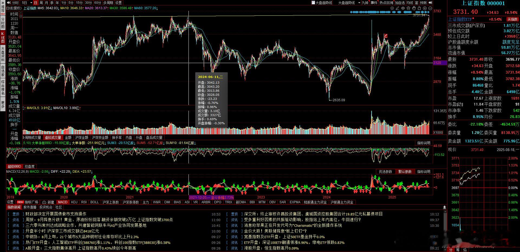This screenshot has width=520, height=252.
Task: Select 月 monthly period
Action: pyautogui.click(x=46, y=3)
